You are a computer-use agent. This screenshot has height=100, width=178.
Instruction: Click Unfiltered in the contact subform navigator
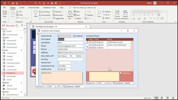click(x=118, y=83)
